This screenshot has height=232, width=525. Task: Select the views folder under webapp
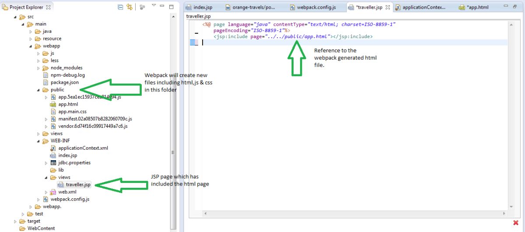click(x=52, y=134)
